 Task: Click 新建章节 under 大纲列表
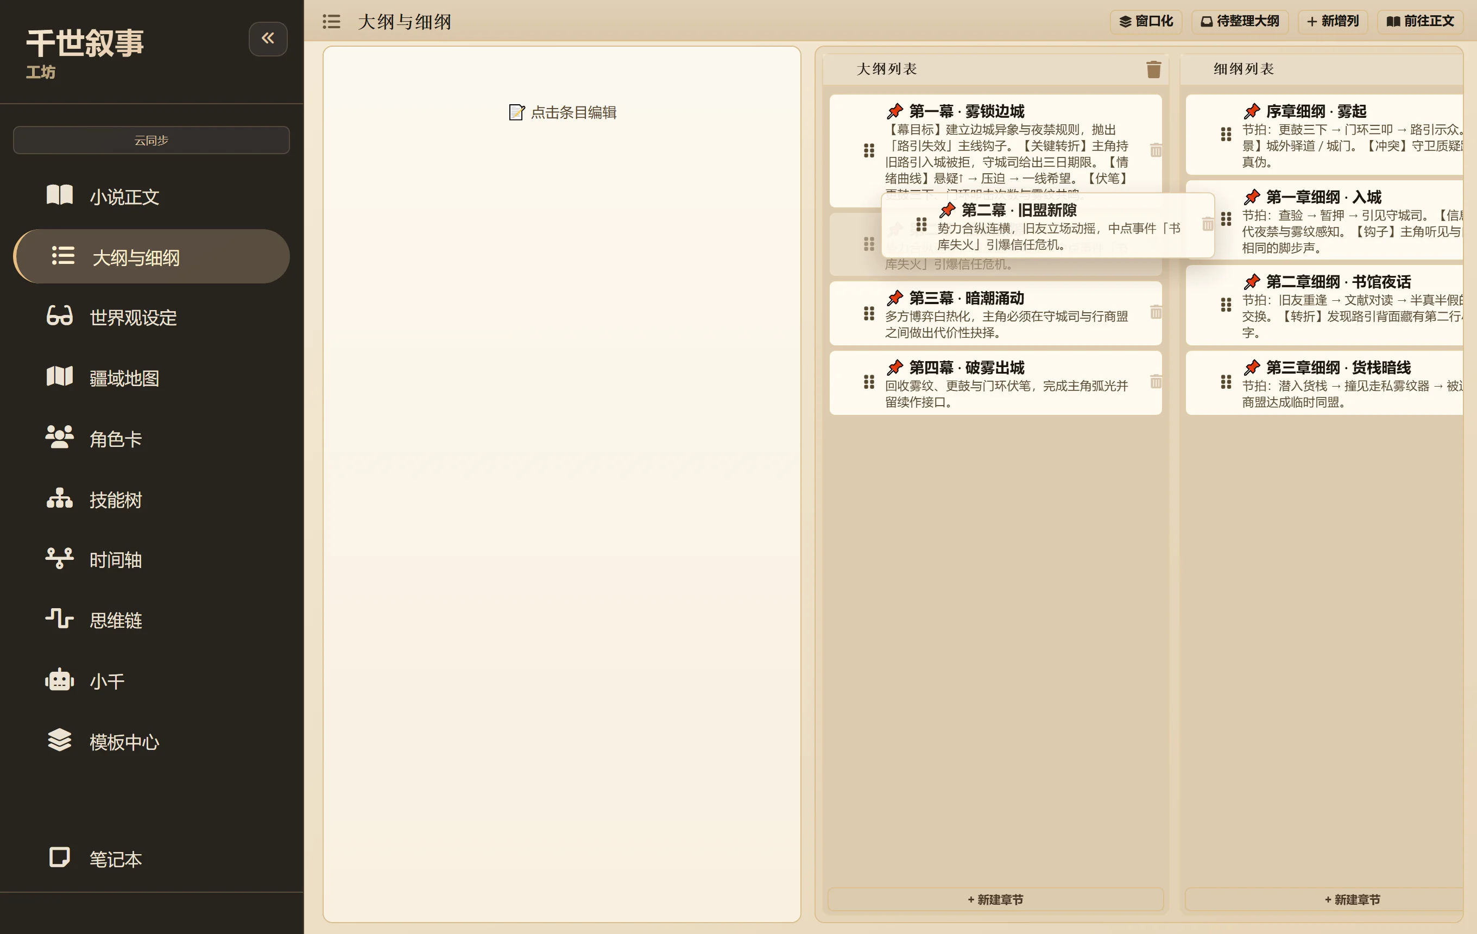pos(995,899)
